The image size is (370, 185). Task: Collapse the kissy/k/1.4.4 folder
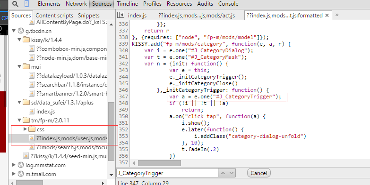click(19, 40)
